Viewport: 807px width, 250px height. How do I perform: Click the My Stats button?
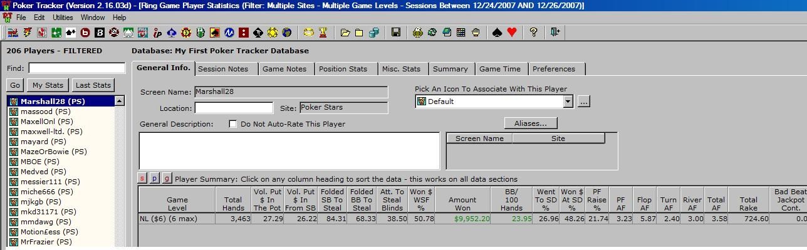(48, 85)
